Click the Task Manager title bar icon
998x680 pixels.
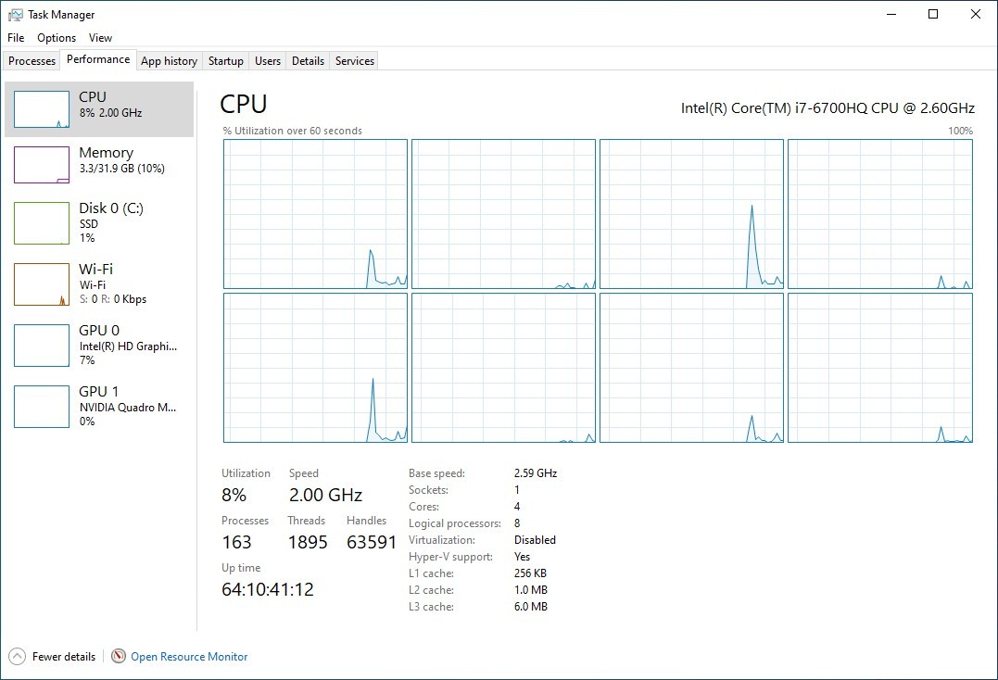pos(15,15)
